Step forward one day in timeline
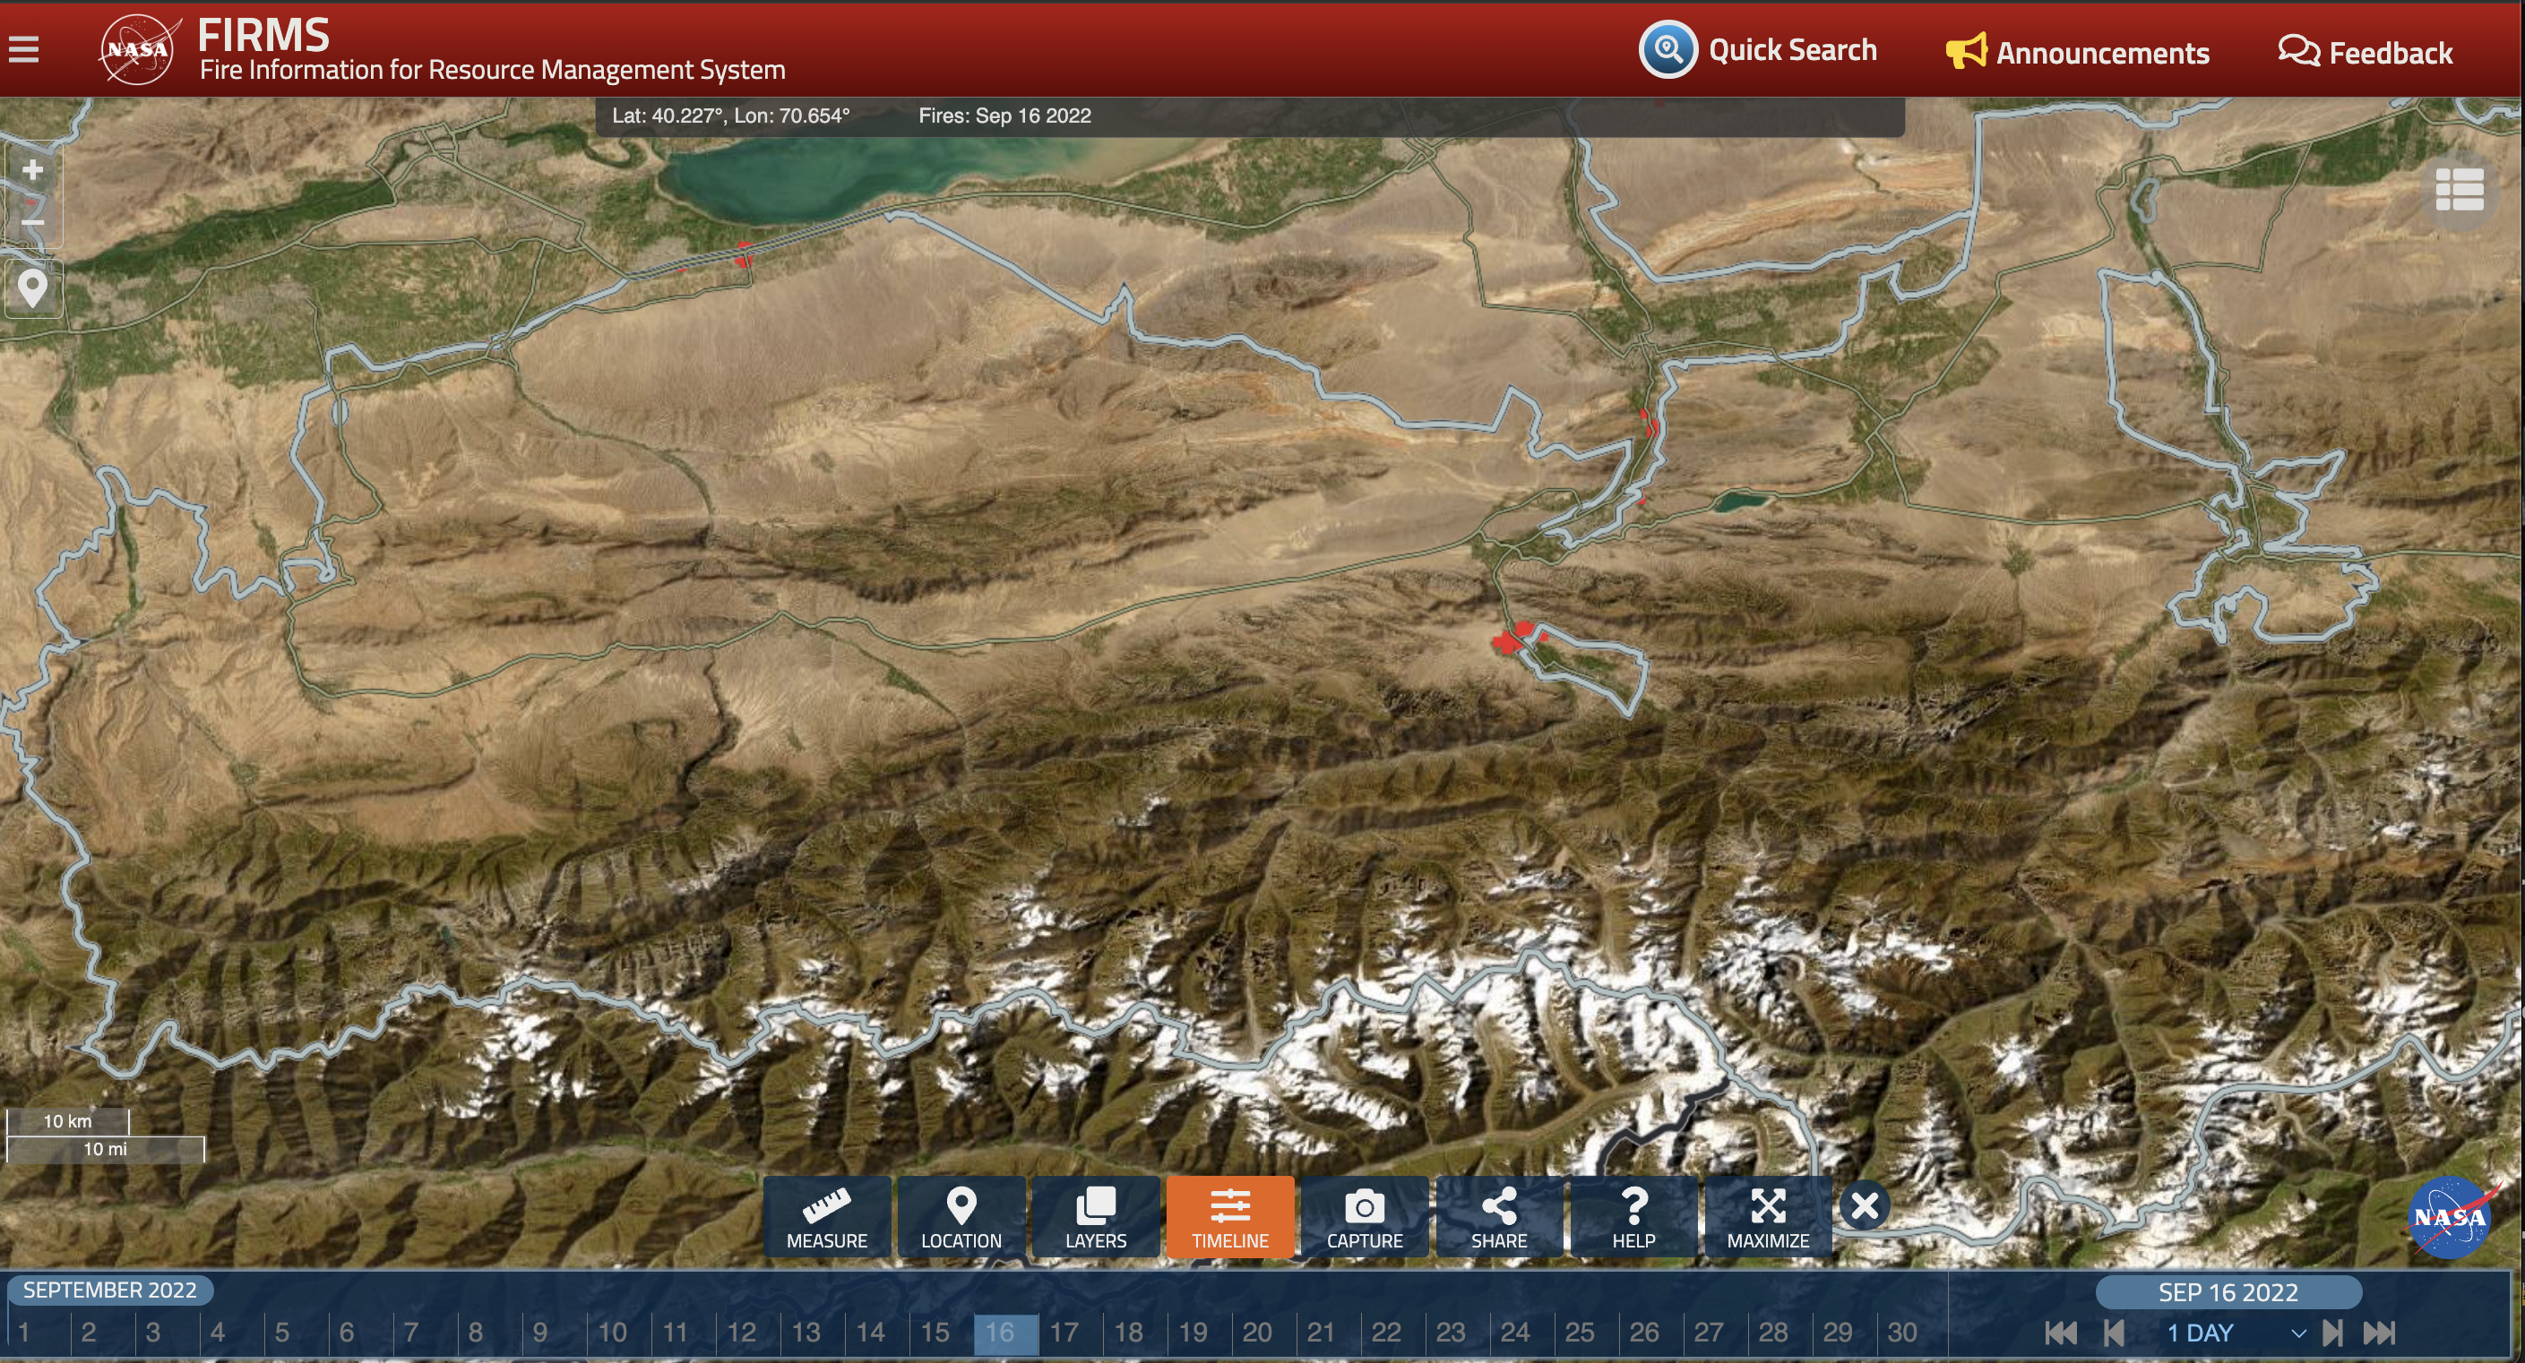The height and width of the screenshot is (1363, 2525). point(2333,1333)
